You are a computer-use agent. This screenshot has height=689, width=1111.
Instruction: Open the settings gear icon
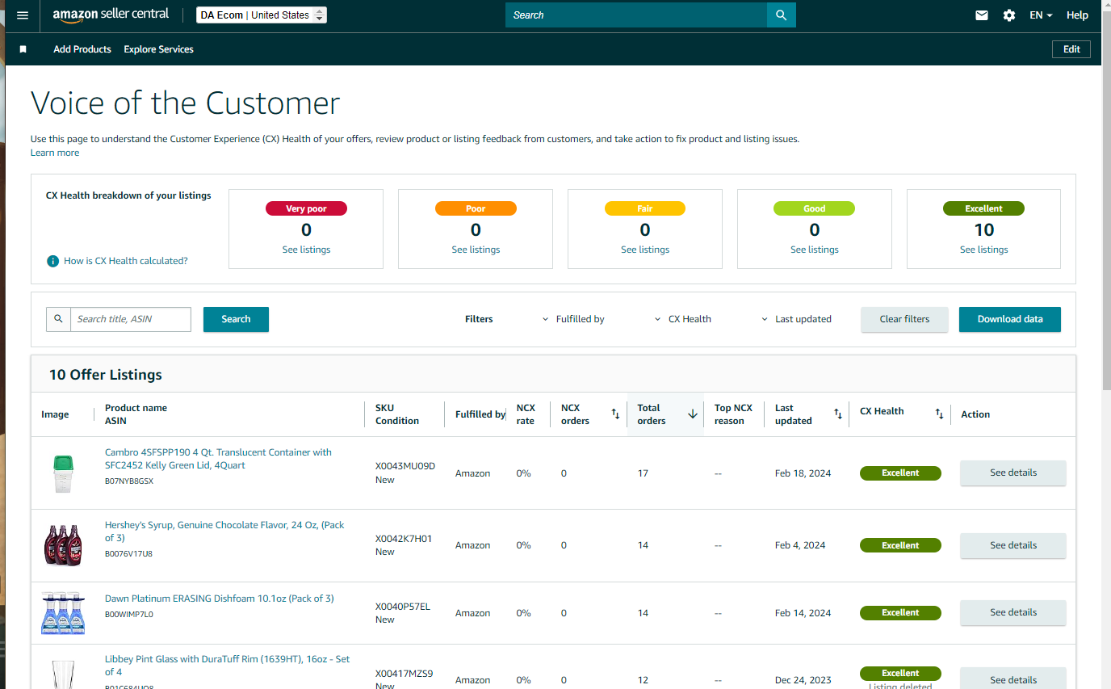click(1009, 15)
